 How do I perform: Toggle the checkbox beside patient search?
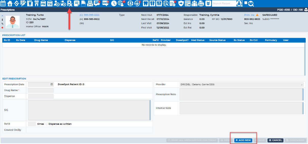(246, 3)
